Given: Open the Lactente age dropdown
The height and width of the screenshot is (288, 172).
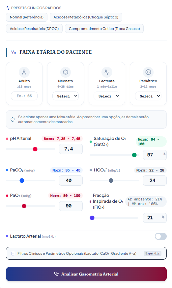Looking at the screenshot, I should pyautogui.click(x=107, y=96).
